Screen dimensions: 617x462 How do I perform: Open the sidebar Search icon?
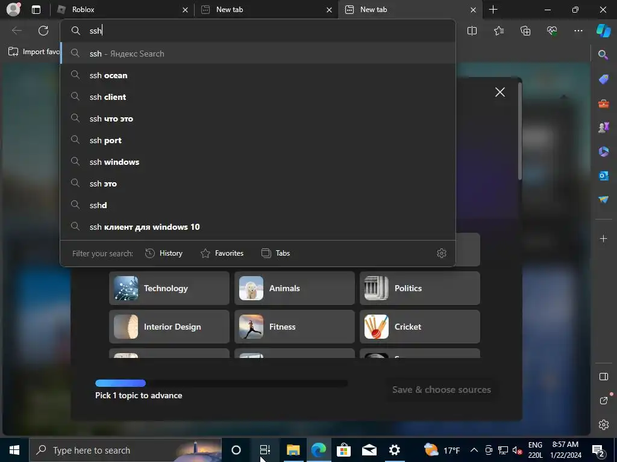603,55
